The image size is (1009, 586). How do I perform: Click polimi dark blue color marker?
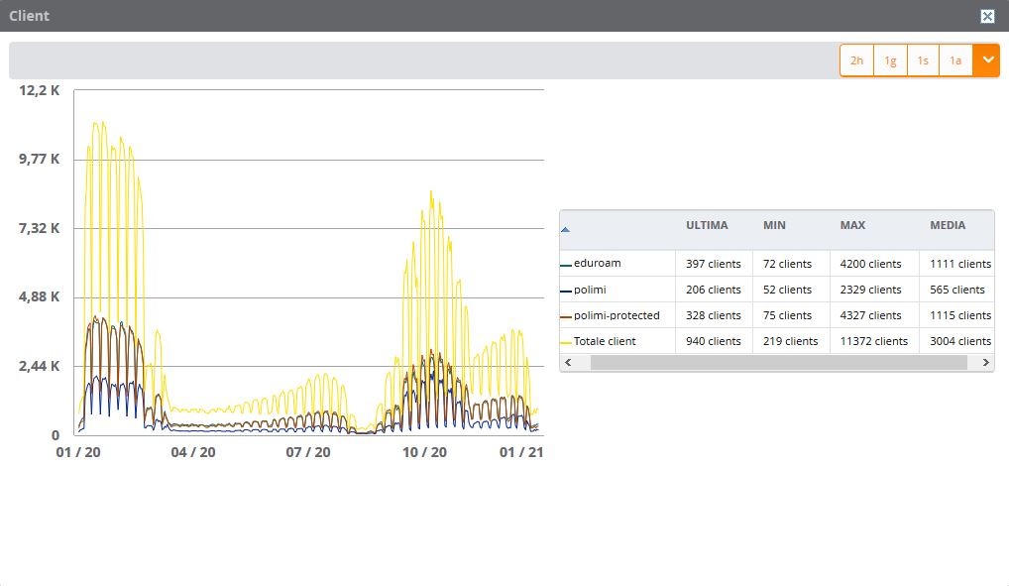coord(566,292)
